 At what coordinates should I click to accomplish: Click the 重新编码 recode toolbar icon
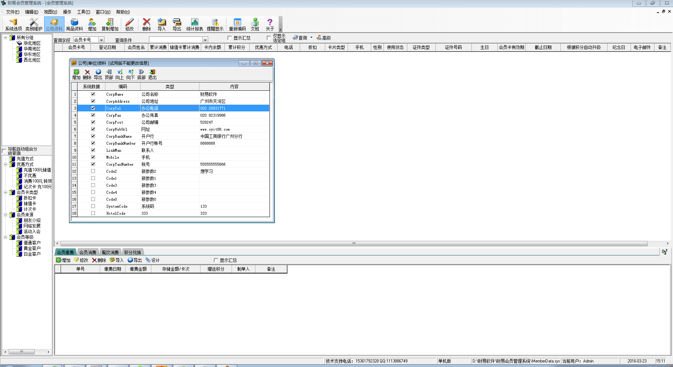pyautogui.click(x=237, y=25)
